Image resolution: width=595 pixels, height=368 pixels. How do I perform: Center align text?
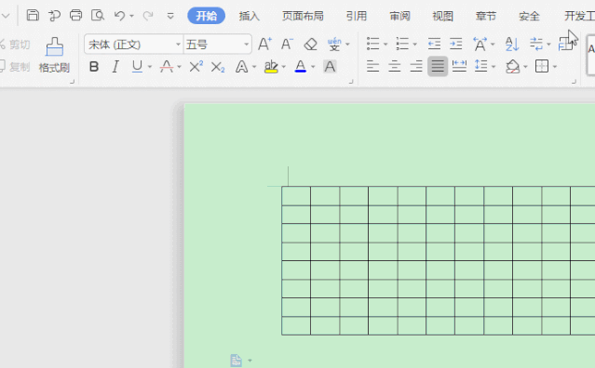pyautogui.click(x=395, y=67)
